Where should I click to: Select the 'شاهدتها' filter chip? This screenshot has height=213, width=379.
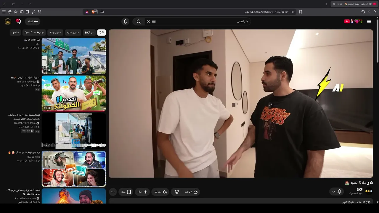point(15,33)
